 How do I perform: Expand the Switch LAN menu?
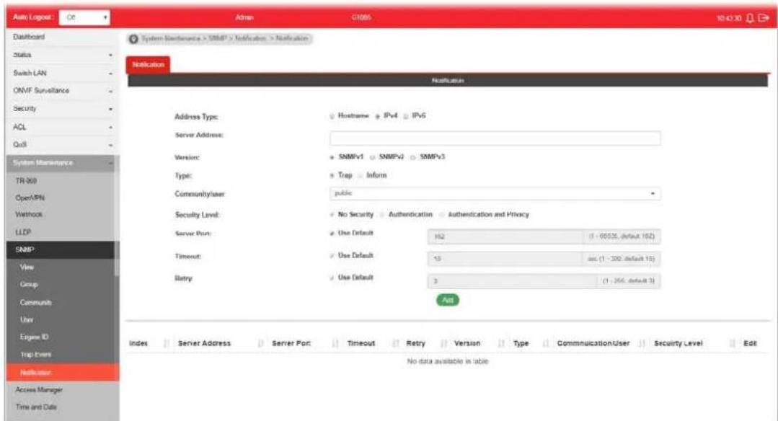(63, 73)
